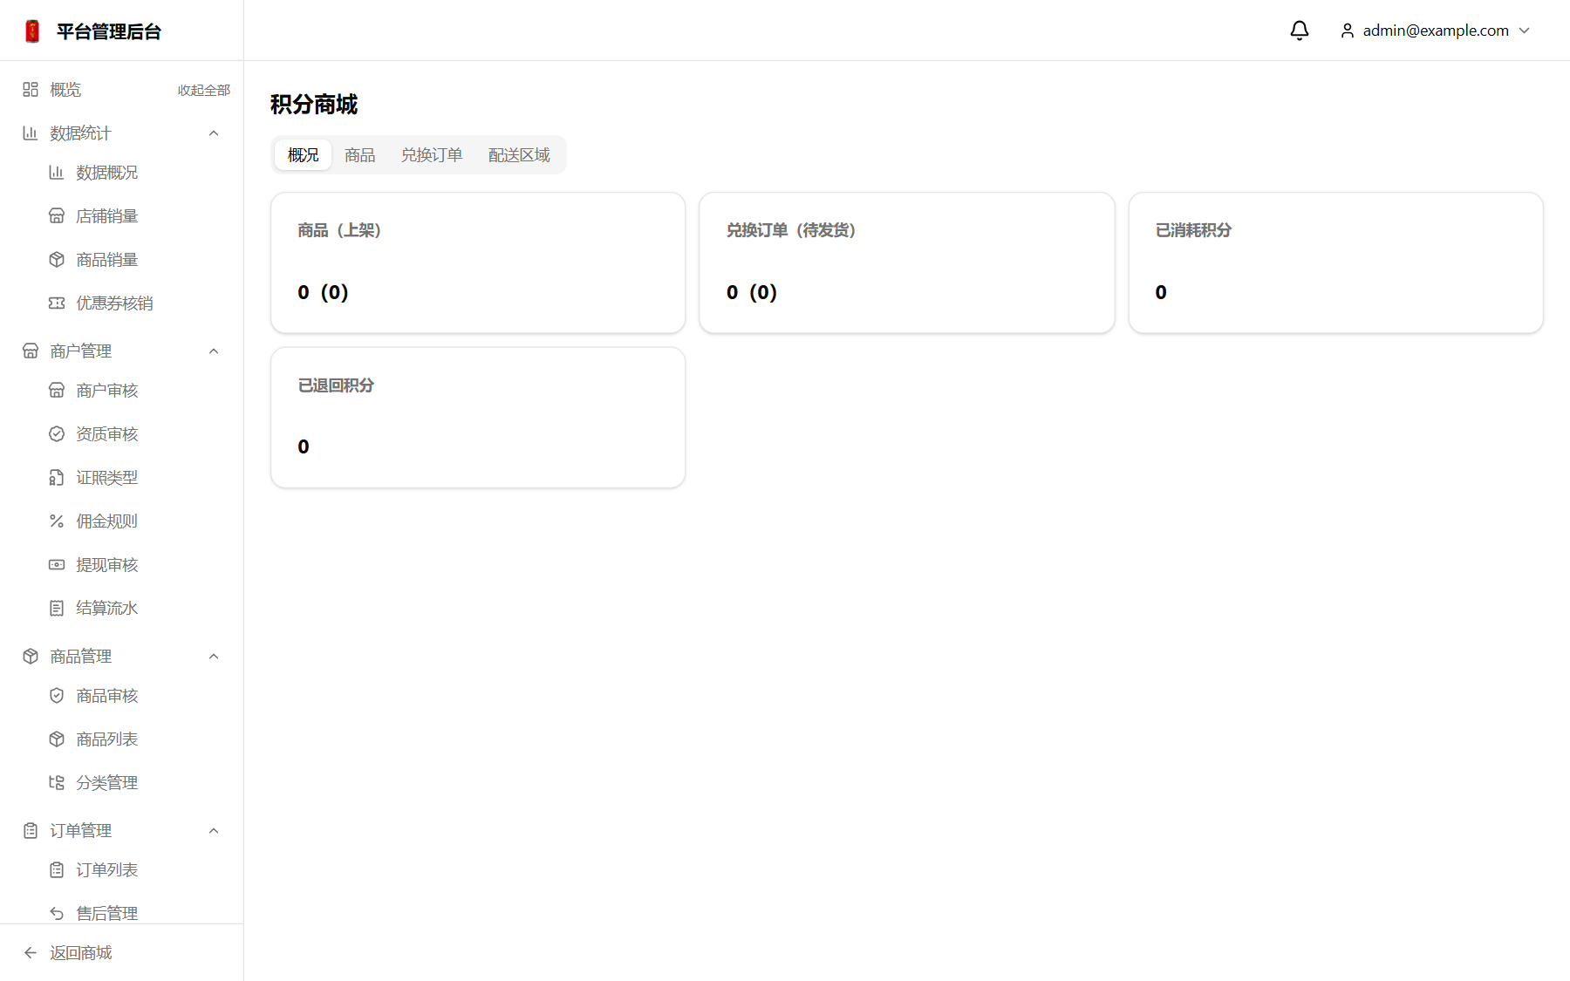
Task: Click the 优惠券核销 ticket icon
Action: [57, 303]
